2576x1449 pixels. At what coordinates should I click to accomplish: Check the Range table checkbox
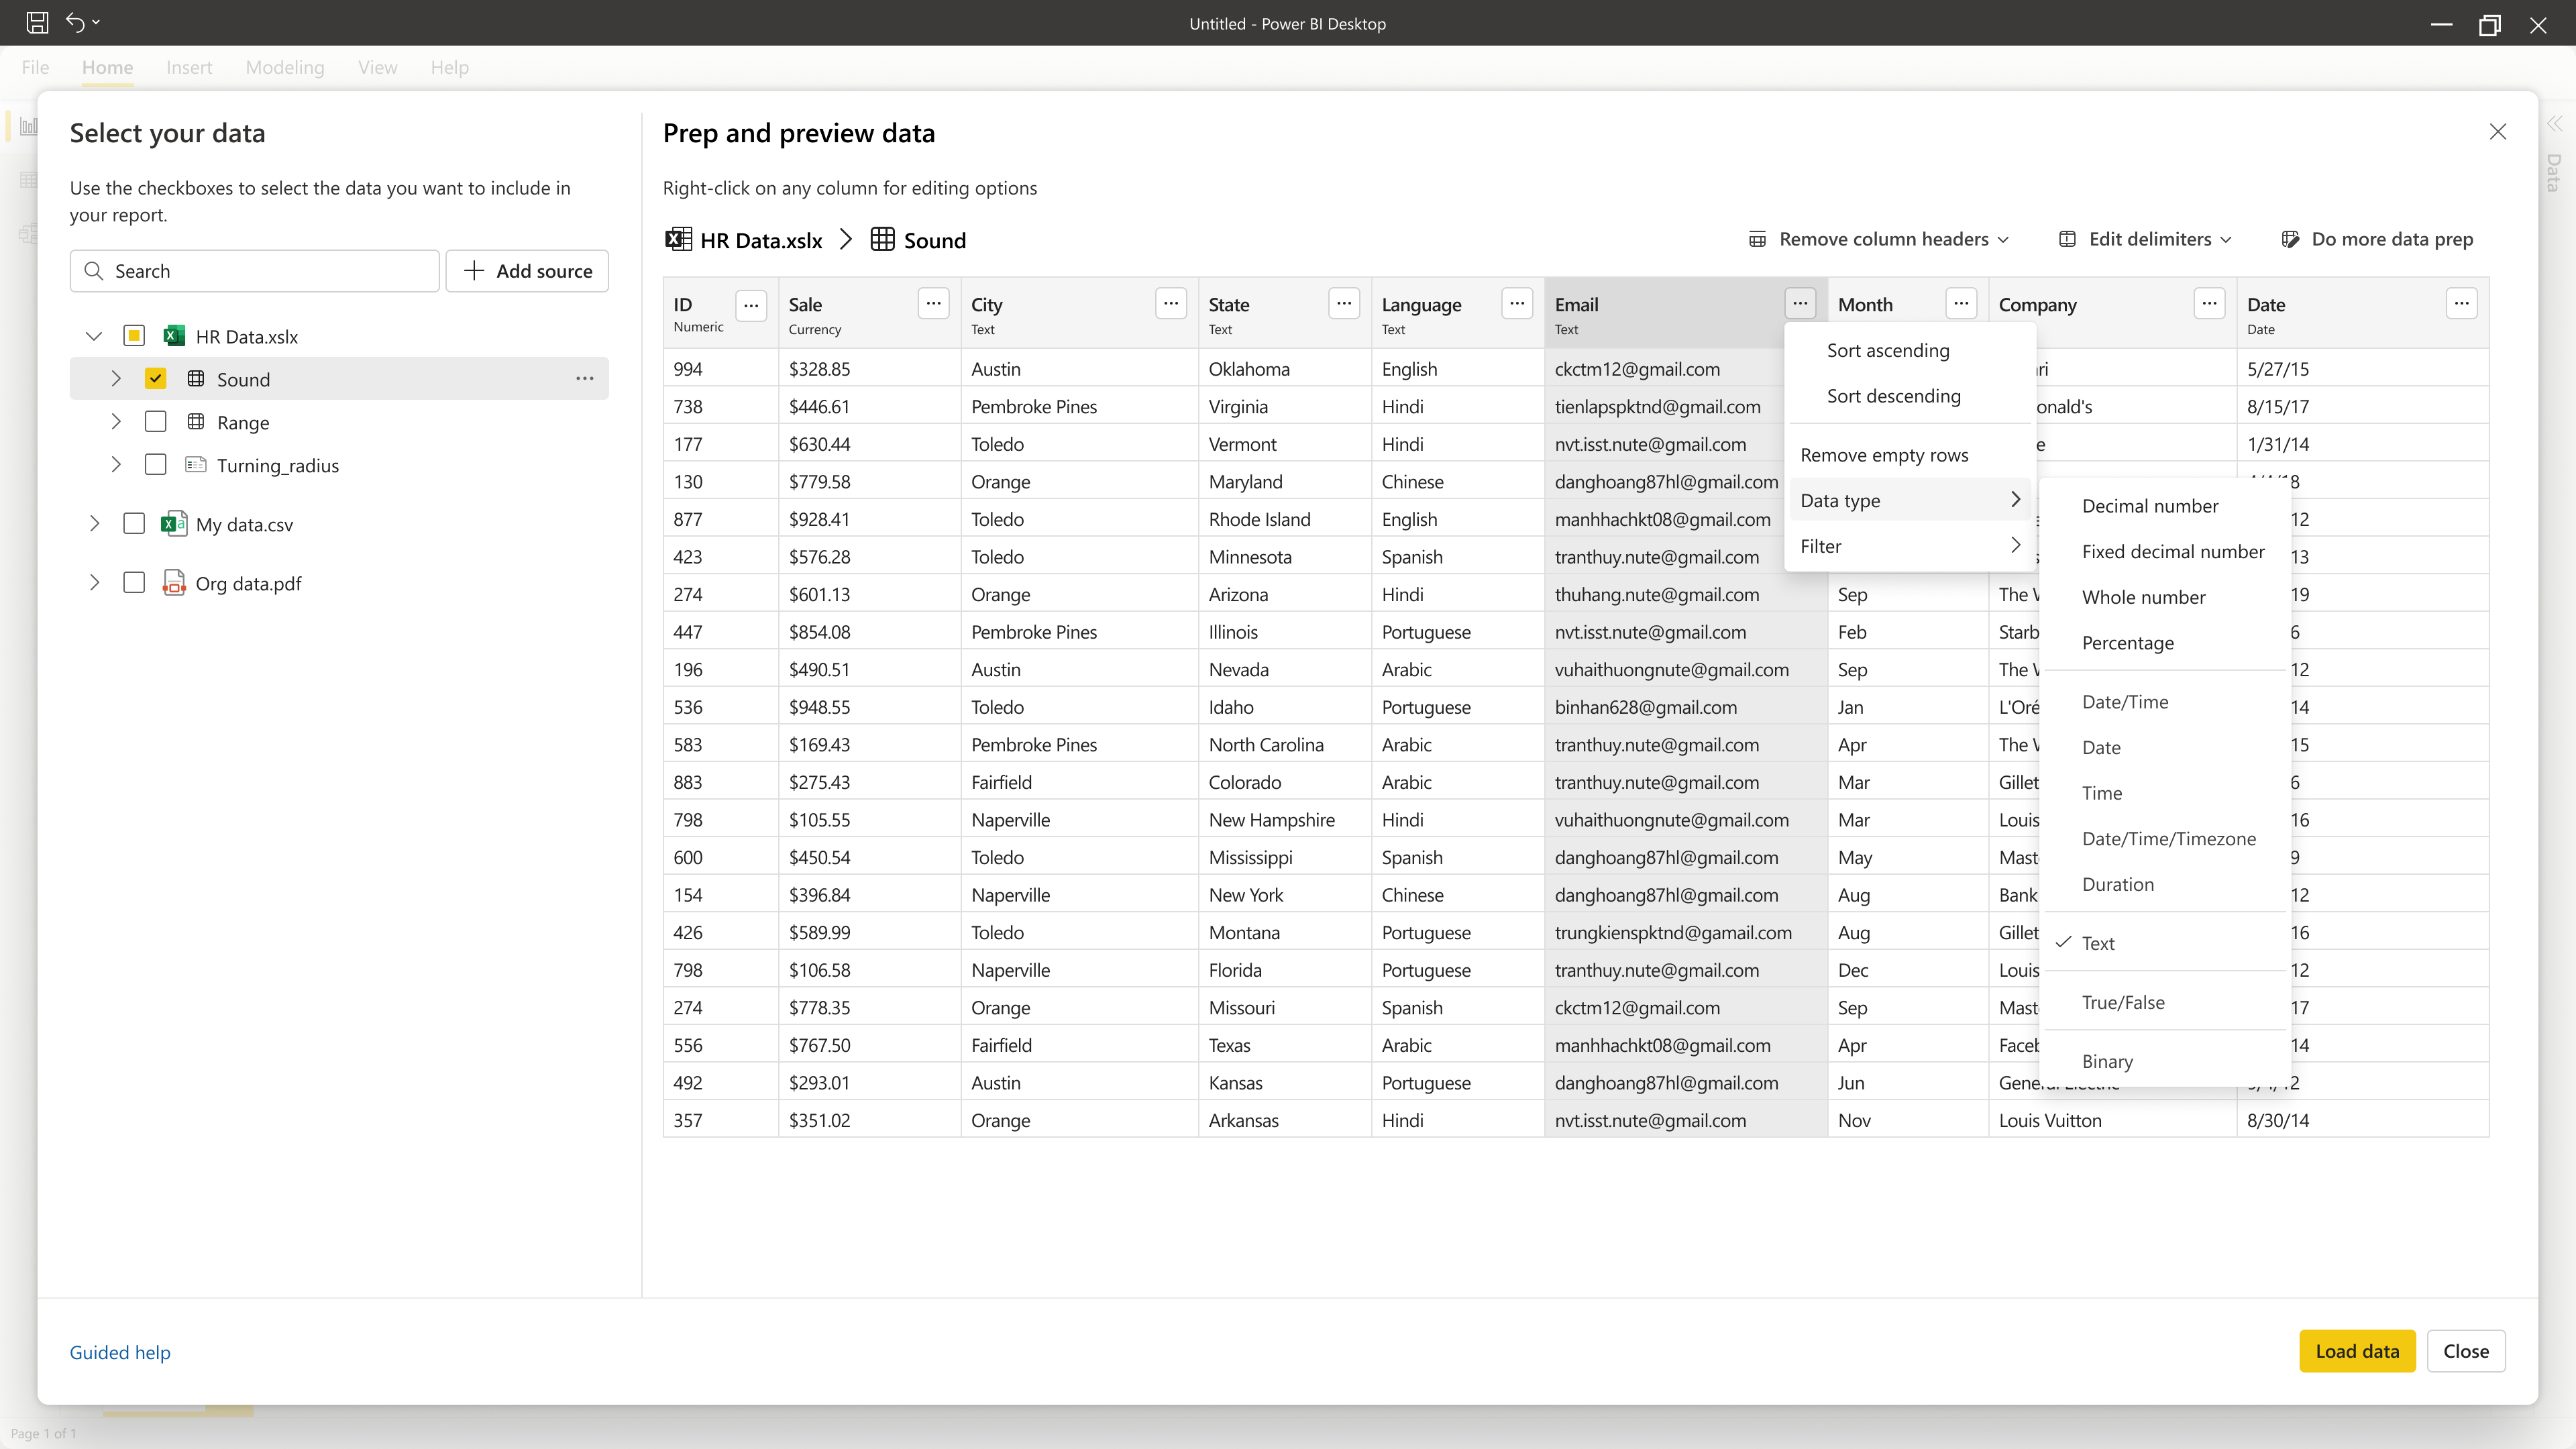click(x=155, y=422)
